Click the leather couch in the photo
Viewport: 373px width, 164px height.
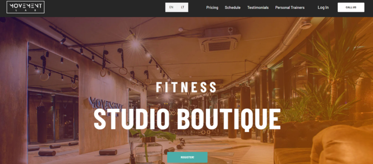pyautogui.click(x=323, y=143)
